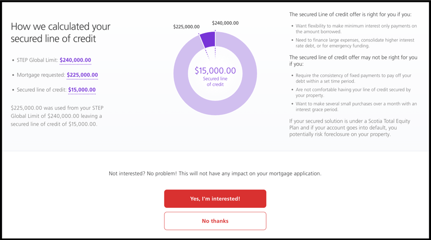Click the Scotia Total Equity Plan foreclosure paragraph
This screenshot has width=431, height=240.
pos(350,128)
